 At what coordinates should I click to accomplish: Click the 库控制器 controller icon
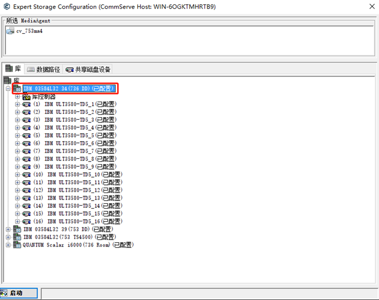click(26, 97)
